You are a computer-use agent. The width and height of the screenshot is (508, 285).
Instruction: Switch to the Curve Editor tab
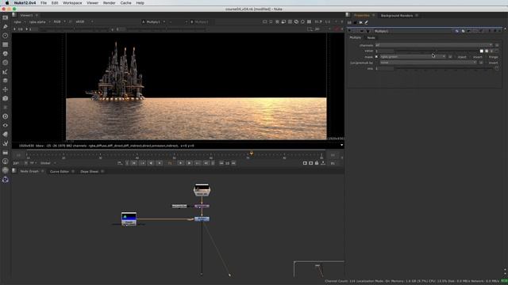(x=60, y=171)
